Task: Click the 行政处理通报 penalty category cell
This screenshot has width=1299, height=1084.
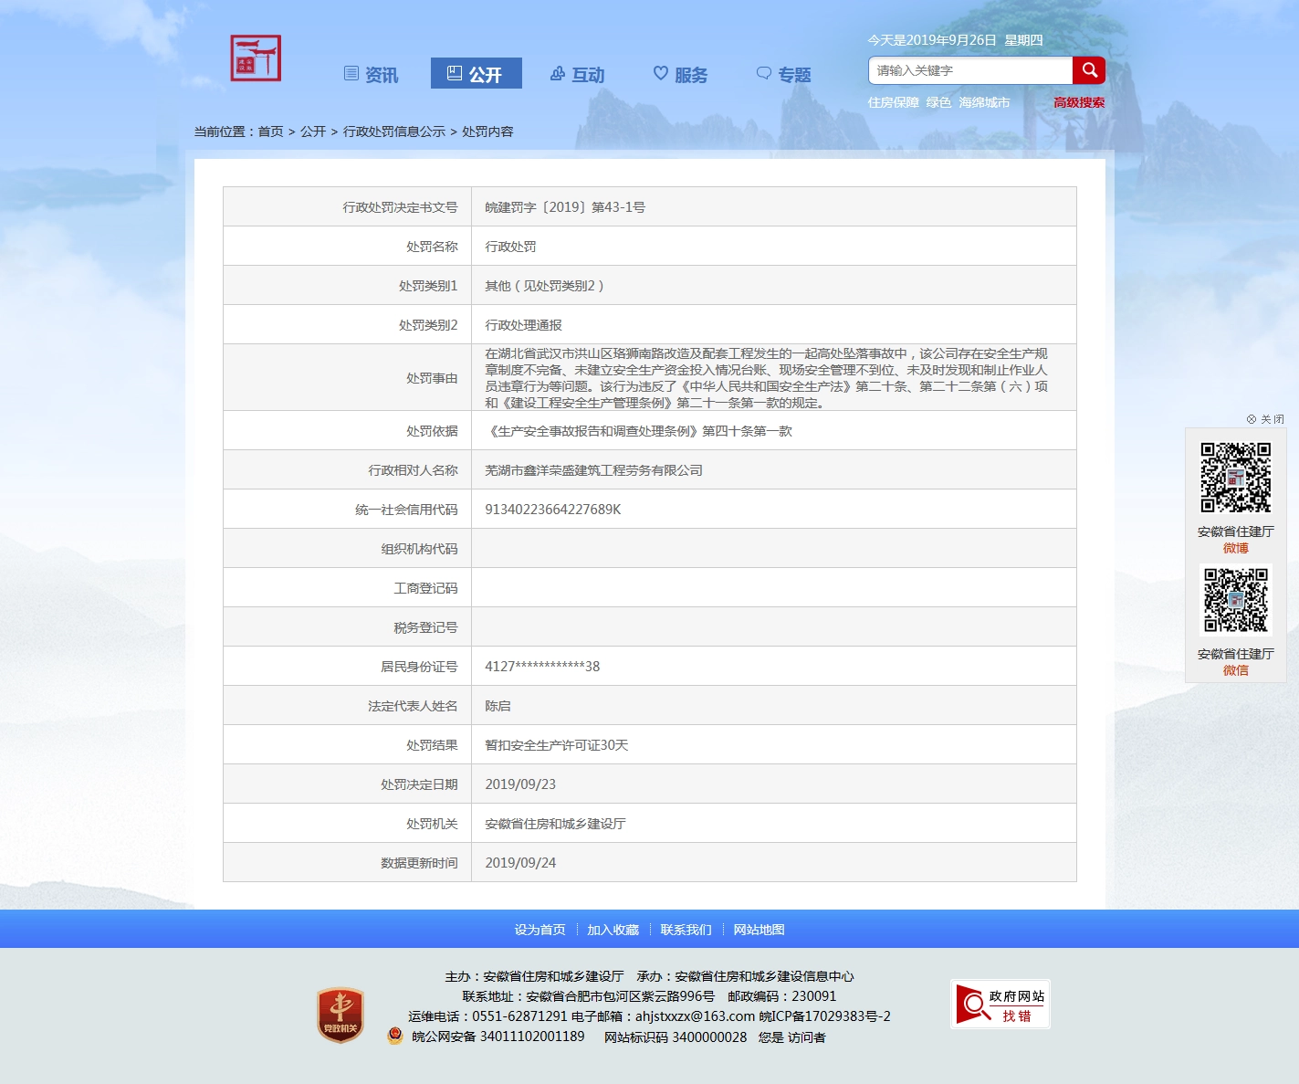Action: click(x=774, y=324)
